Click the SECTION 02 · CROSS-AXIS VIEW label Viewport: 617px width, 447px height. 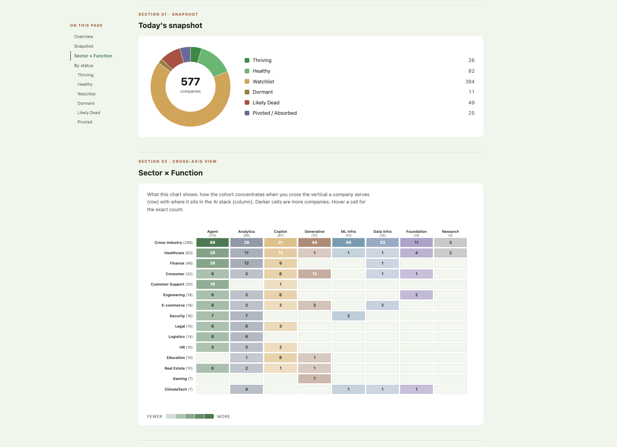tap(177, 161)
